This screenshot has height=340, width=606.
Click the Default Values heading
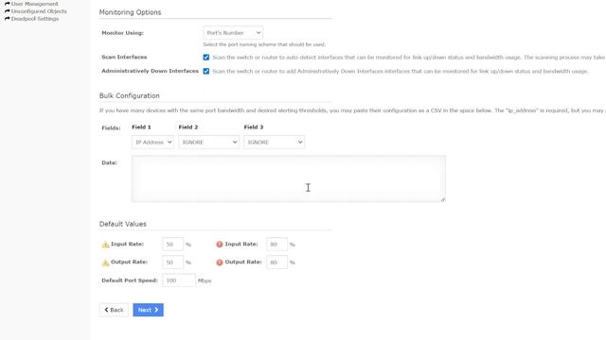point(123,224)
